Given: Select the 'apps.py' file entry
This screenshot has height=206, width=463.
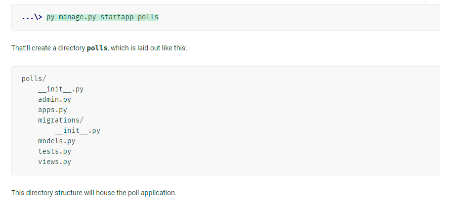Looking at the screenshot, I should [x=52, y=110].
